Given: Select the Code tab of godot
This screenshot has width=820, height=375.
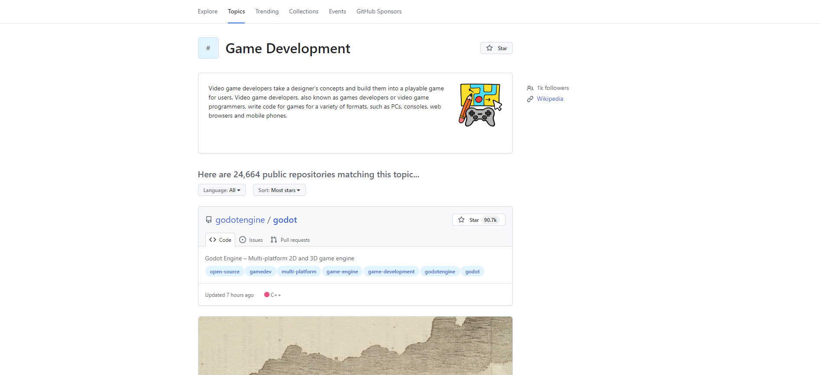Looking at the screenshot, I should click(220, 240).
